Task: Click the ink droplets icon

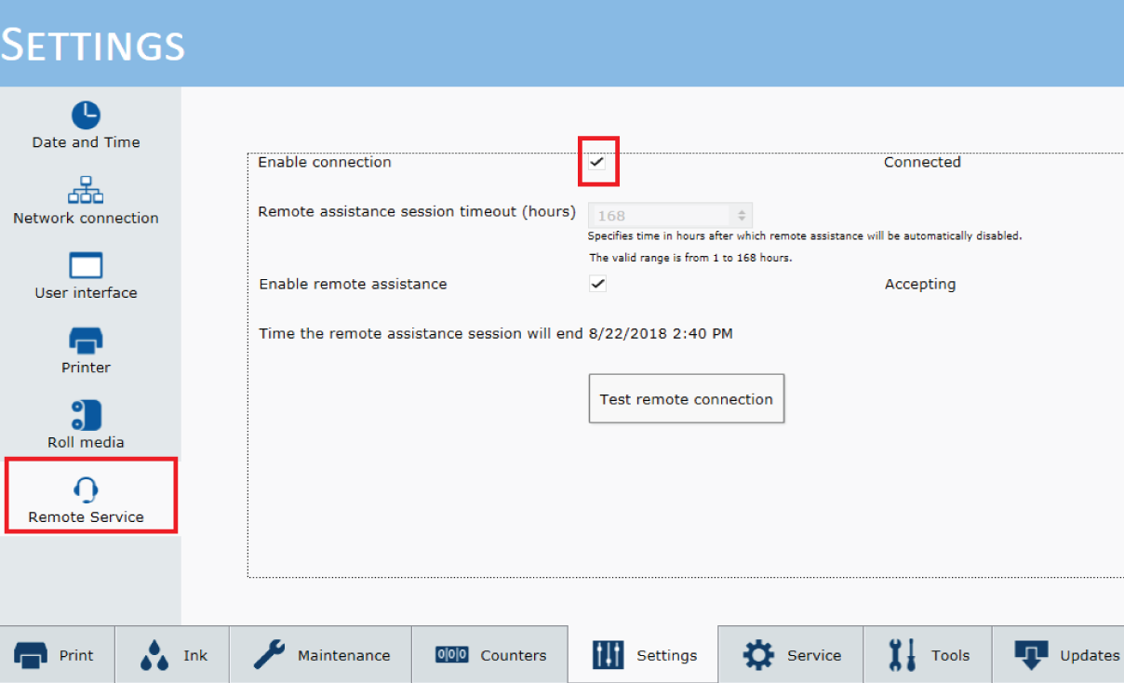Action: click(x=154, y=655)
